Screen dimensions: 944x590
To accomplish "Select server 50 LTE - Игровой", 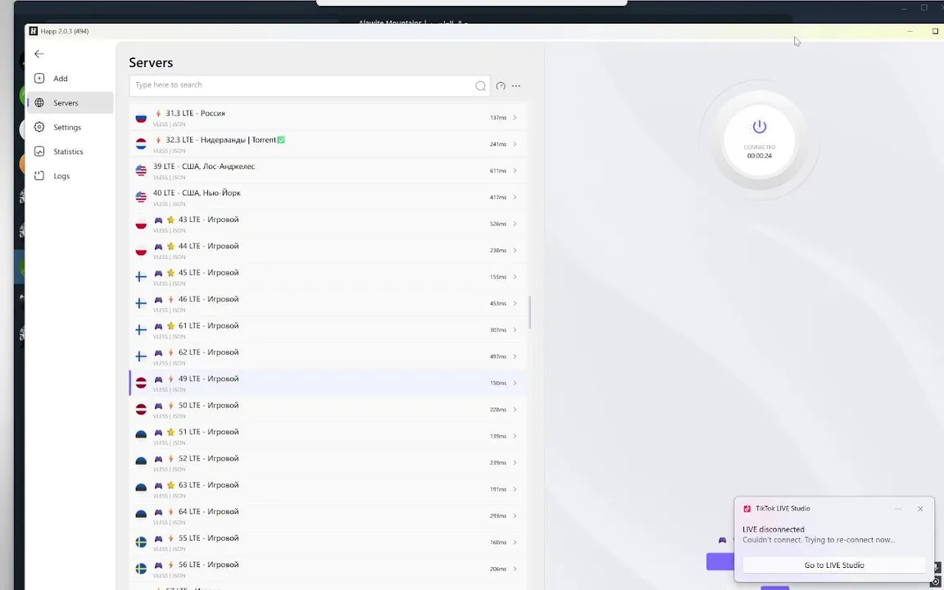I will 328,410.
